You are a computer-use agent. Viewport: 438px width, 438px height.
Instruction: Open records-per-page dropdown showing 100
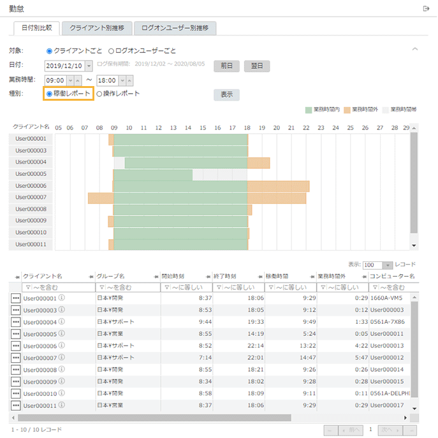coord(388,265)
